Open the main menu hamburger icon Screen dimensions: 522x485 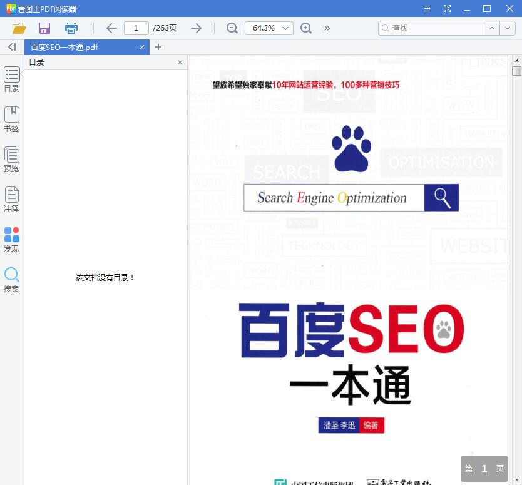coord(427,9)
